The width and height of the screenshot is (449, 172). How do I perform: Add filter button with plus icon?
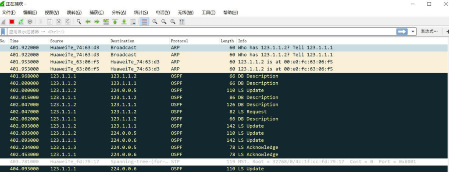point(447,32)
